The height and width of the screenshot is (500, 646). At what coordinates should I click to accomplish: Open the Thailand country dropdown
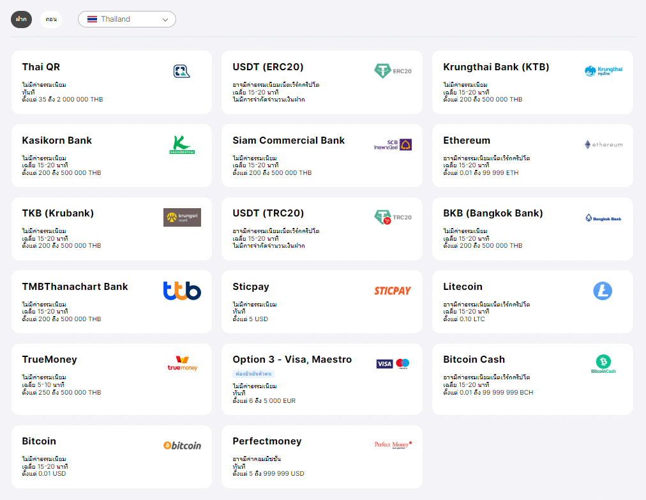[x=127, y=19]
